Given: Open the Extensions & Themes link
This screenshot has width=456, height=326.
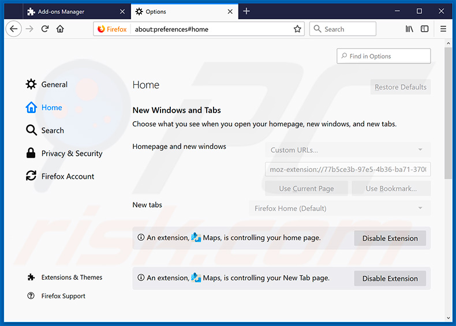Looking at the screenshot, I should pyautogui.click(x=65, y=278).
